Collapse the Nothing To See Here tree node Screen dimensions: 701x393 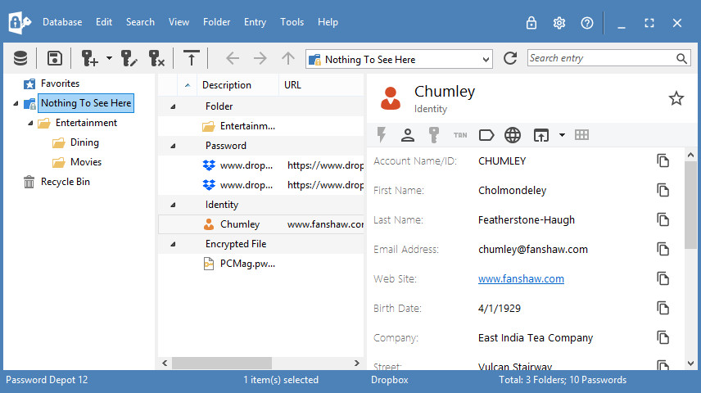[x=16, y=103]
